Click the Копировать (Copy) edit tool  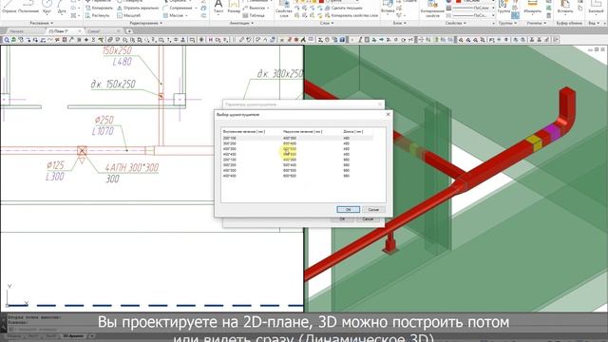pos(99,8)
